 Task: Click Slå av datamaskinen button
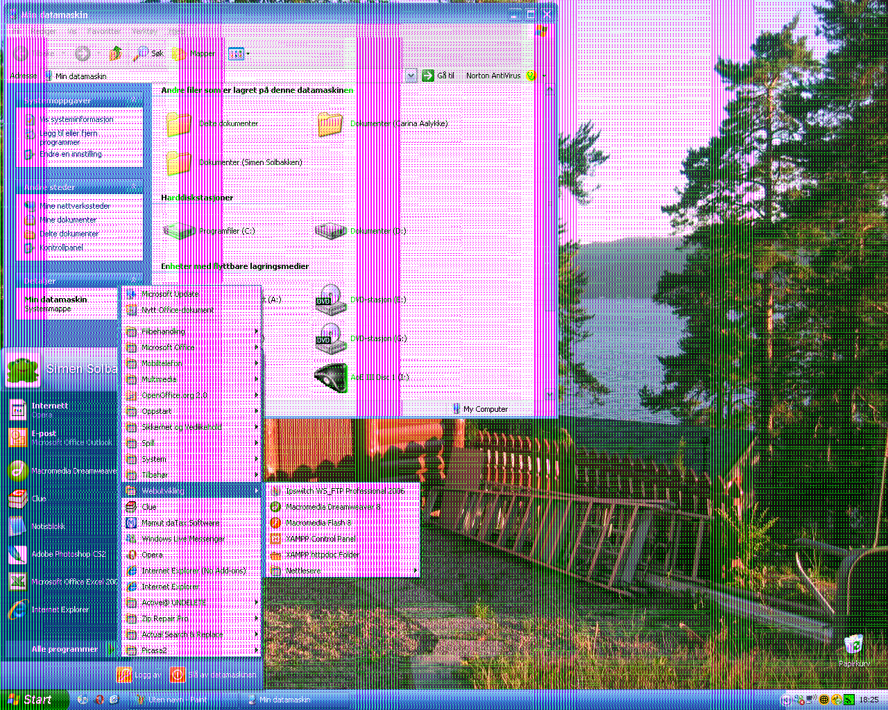pyautogui.click(x=214, y=675)
